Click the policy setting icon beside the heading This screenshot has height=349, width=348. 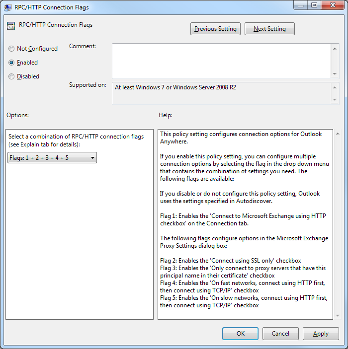point(11,26)
